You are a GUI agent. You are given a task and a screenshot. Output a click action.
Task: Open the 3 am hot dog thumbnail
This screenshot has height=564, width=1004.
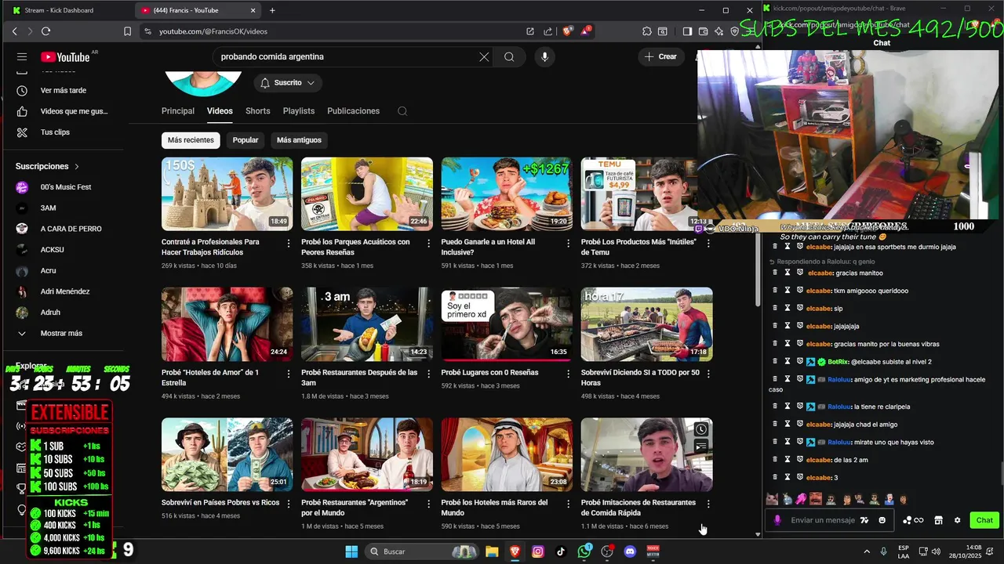pos(366,324)
